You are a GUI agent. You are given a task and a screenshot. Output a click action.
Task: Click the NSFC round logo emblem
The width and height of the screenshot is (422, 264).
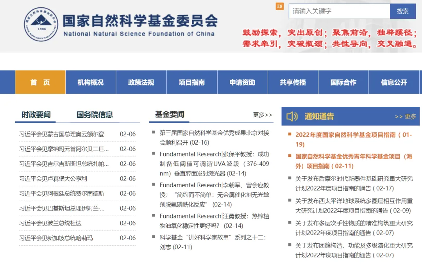[41, 24]
